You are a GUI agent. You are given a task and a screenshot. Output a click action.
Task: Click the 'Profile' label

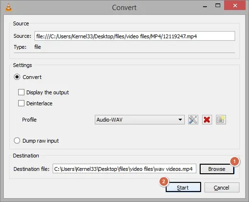click(29, 120)
